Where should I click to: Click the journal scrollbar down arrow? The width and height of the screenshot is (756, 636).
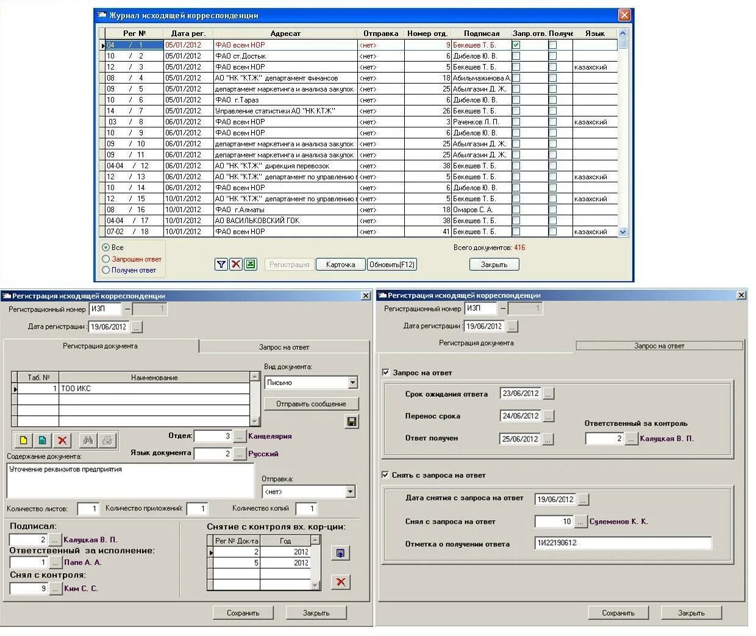(x=622, y=232)
